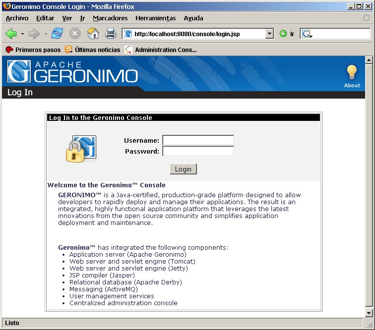Image resolution: width=375 pixels, height=330 pixels.
Task: Maximize the Firefox window
Action: [x=359, y=6]
